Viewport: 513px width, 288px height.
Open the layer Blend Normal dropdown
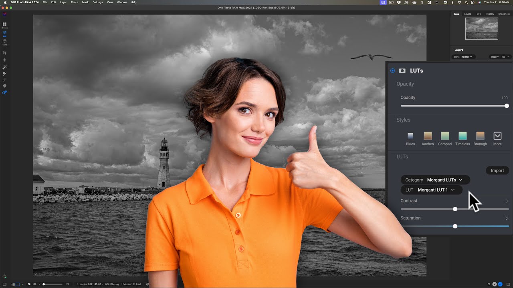pos(464,57)
